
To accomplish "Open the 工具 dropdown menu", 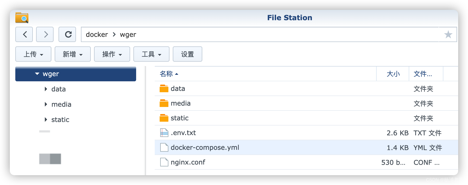I will click(151, 54).
